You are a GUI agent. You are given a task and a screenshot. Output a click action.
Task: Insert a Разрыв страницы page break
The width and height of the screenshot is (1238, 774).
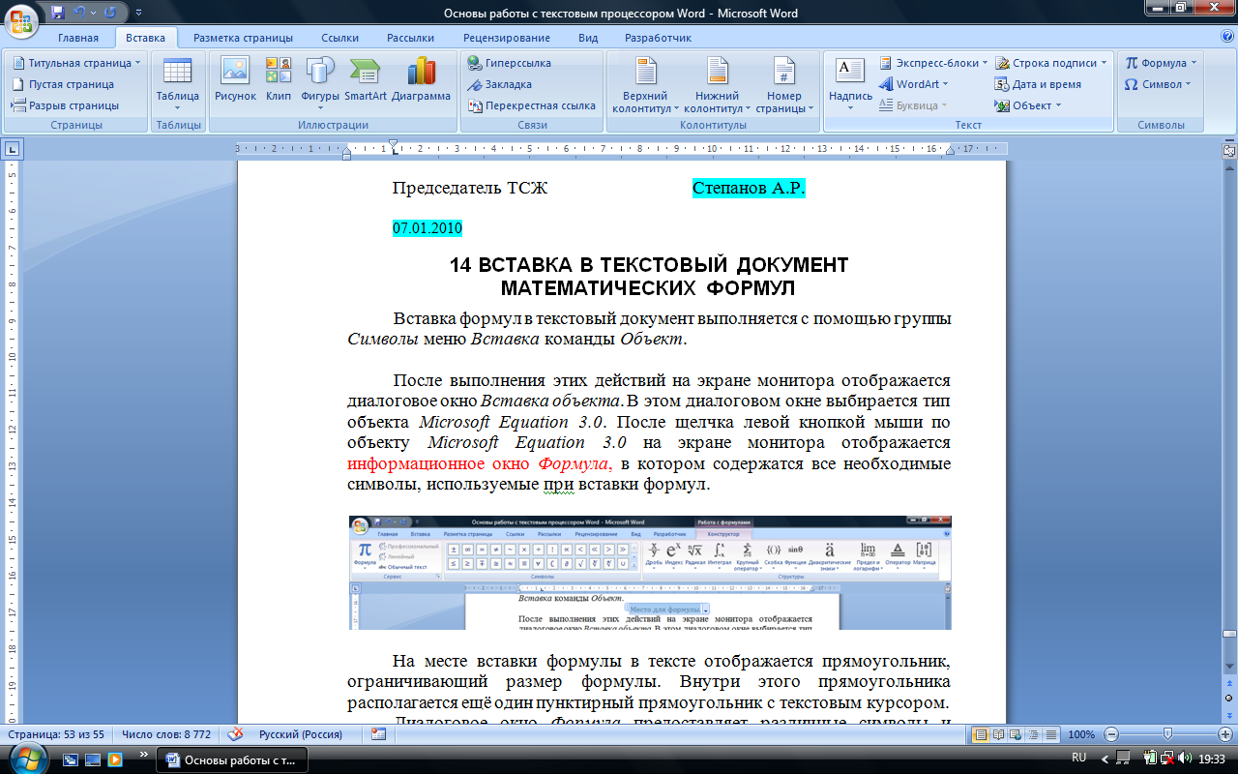(x=65, y=105)
